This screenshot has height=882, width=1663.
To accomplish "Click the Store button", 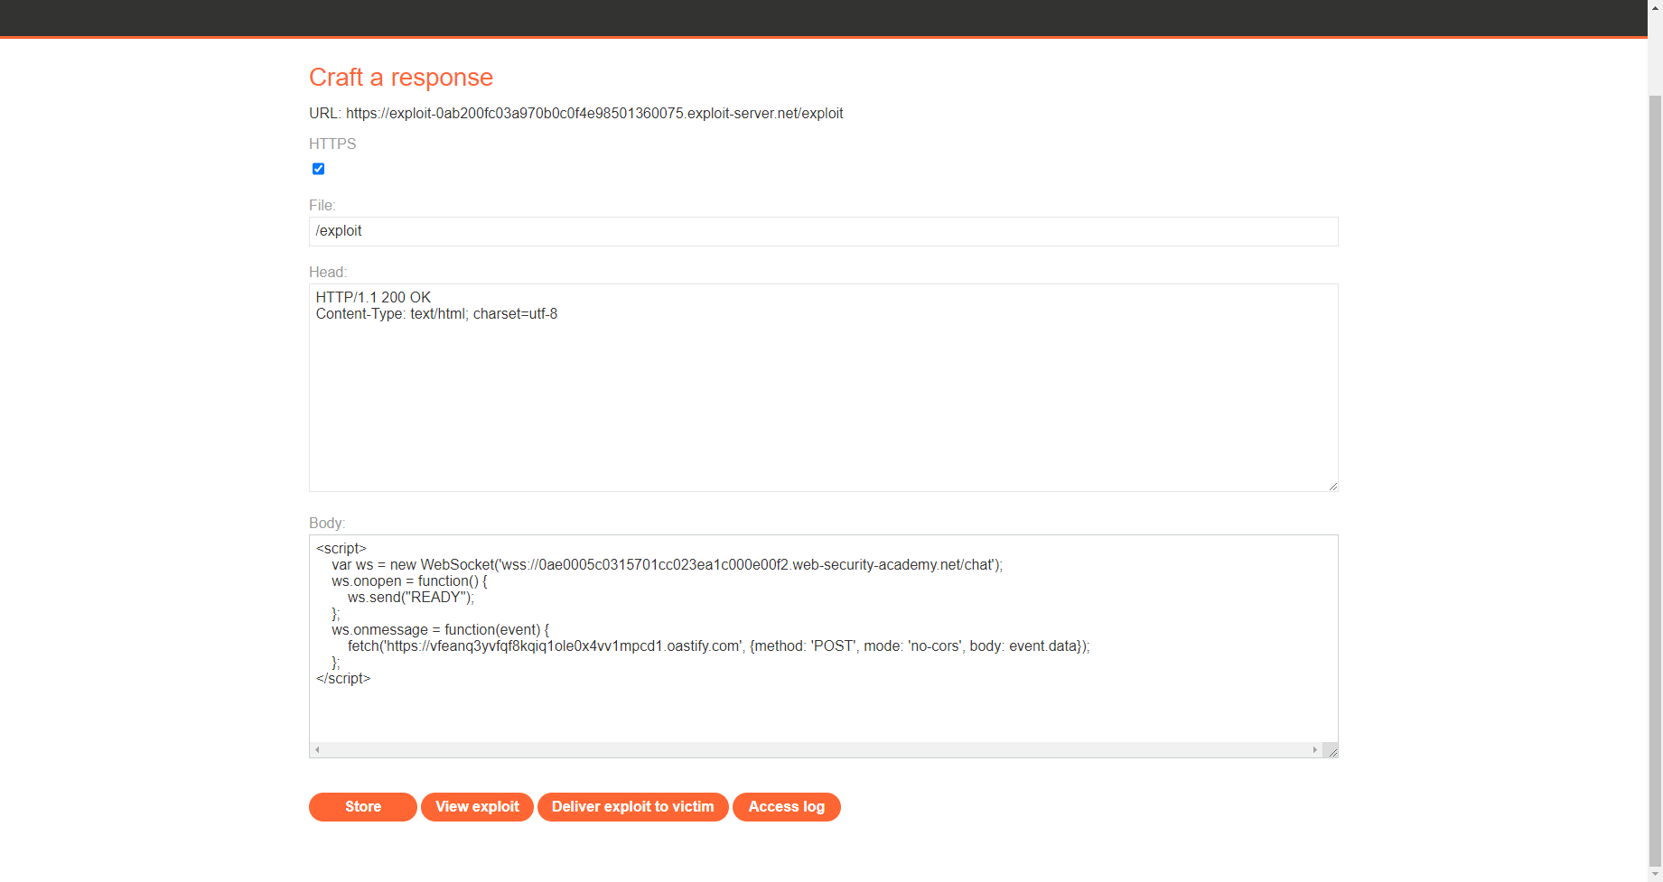I will pyautogui.click(x=362, y=806).
